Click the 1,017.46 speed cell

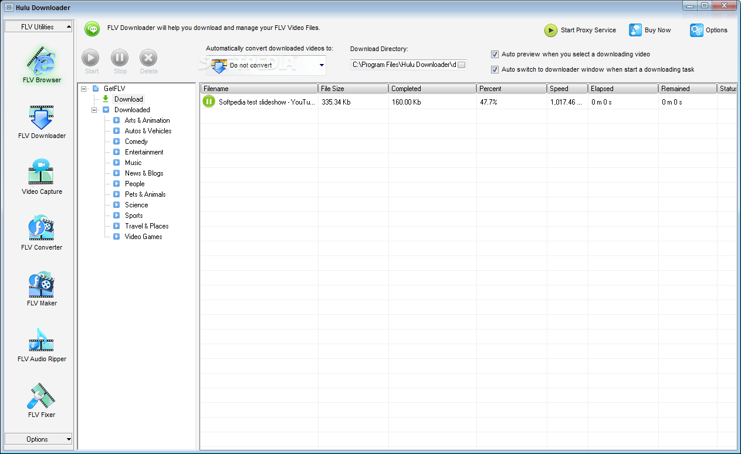click(566, 102)
